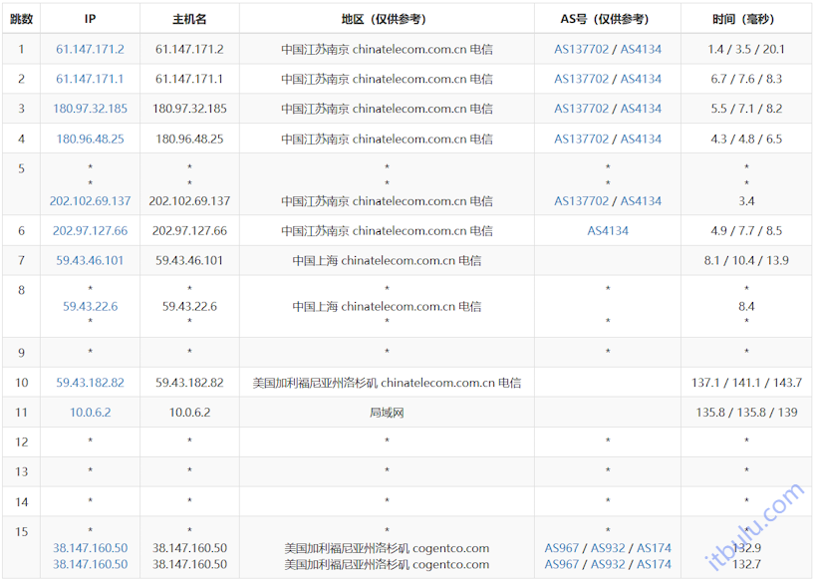This screenshot has width=817, height=584.
Task: Click the 61.147.171.1 IP link
Action: click(91, 78)
